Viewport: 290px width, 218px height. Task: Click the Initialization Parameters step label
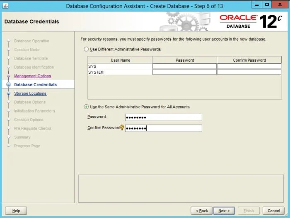[34, 111]
